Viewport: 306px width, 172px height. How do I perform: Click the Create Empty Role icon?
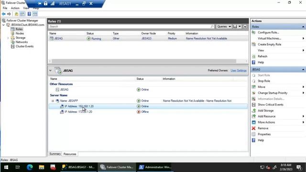pos(254,44)
